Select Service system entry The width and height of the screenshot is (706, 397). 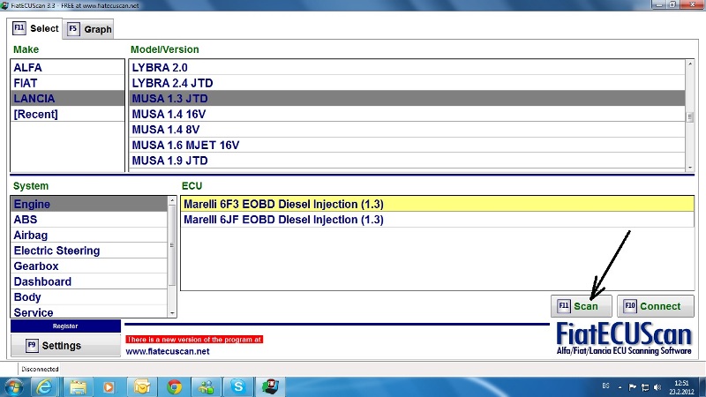tap(89, 312)
